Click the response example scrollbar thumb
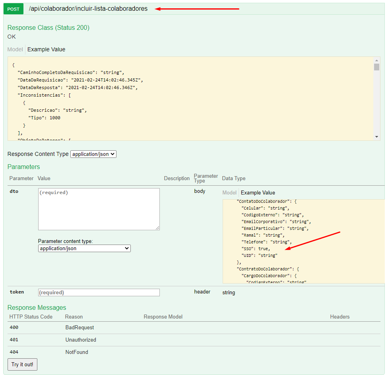Image resolution: width=390 pixels, height=375 pixels. pos(376,67)
